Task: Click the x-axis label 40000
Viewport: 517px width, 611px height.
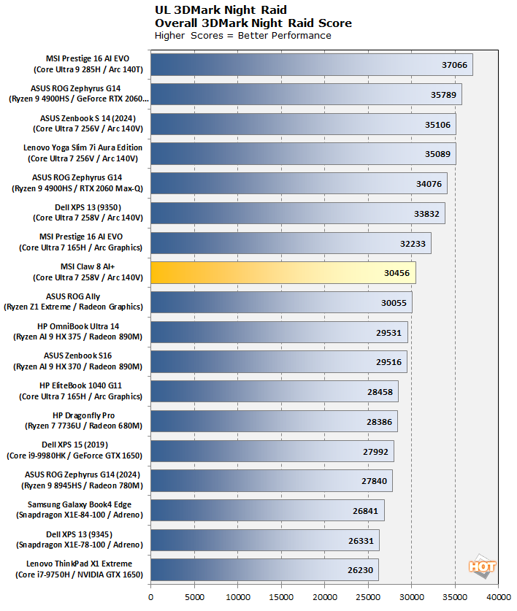Action: (x=499, y=597)
